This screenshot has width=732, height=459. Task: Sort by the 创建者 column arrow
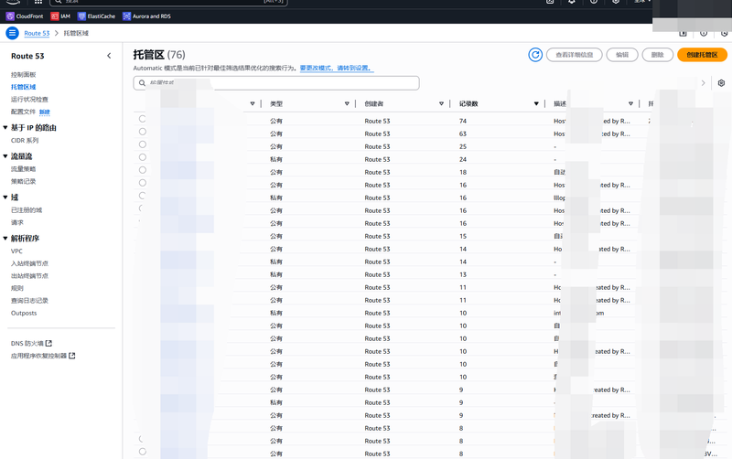[441, 103]
